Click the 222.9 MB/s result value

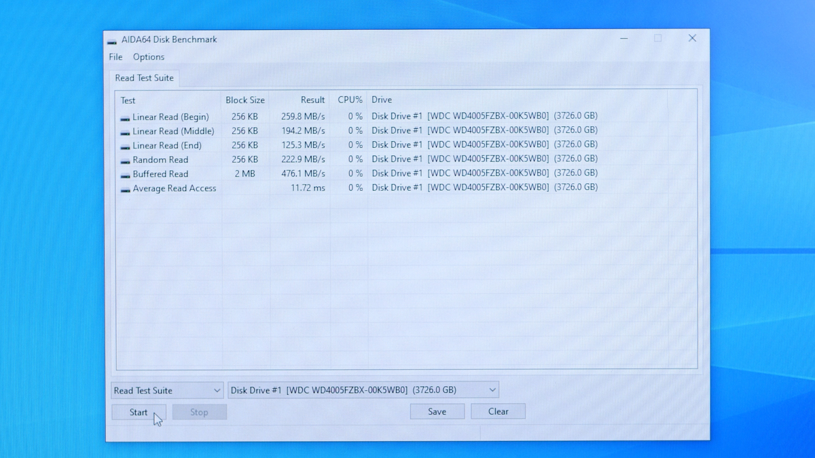click(x=303, y=159)
